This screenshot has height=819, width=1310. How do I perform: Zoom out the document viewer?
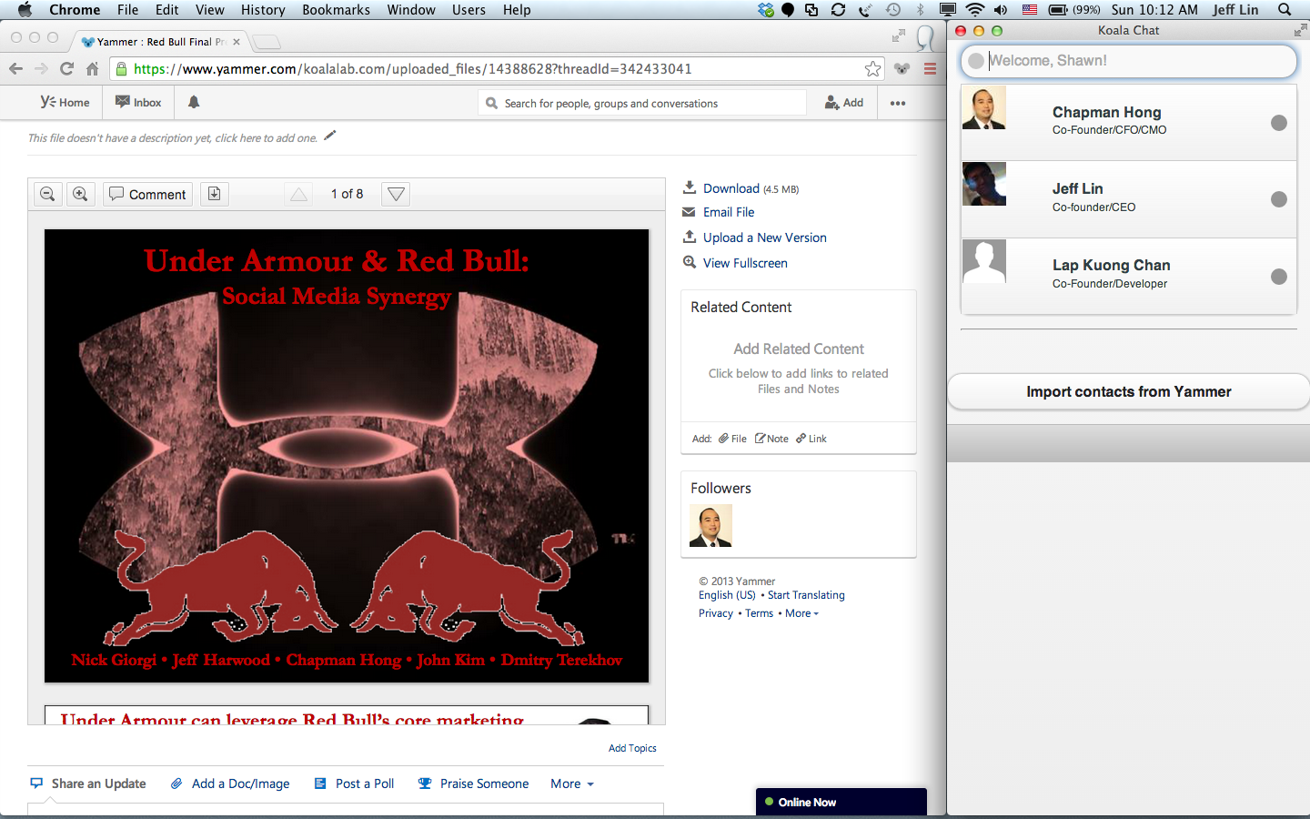pyautogui.click(x=48, y=194)
